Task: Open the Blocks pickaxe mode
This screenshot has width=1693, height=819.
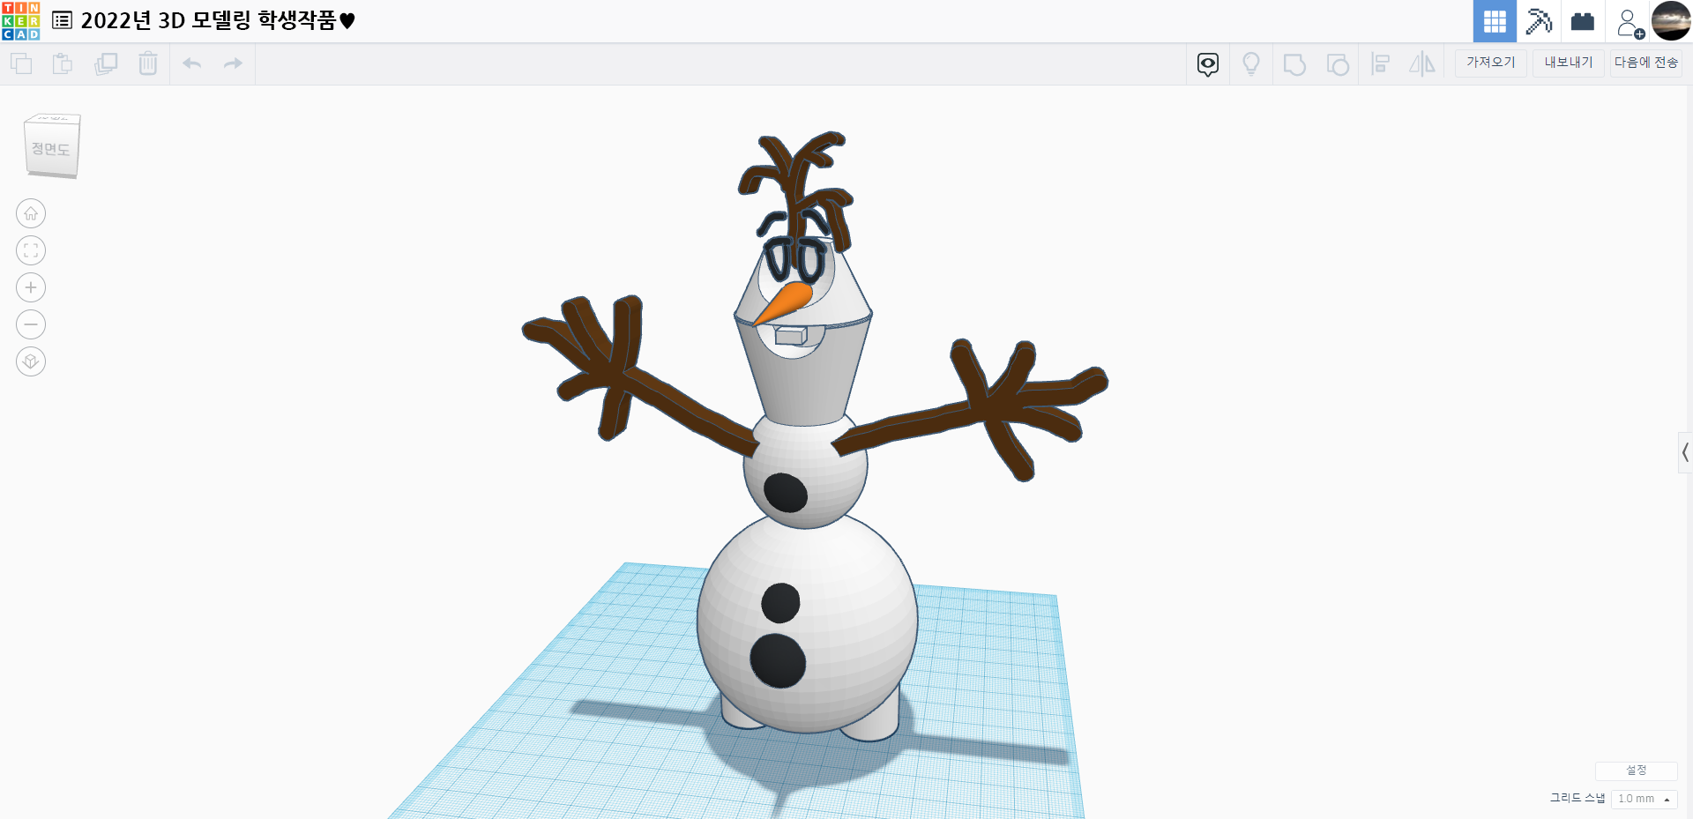Action: point(1539,21)
